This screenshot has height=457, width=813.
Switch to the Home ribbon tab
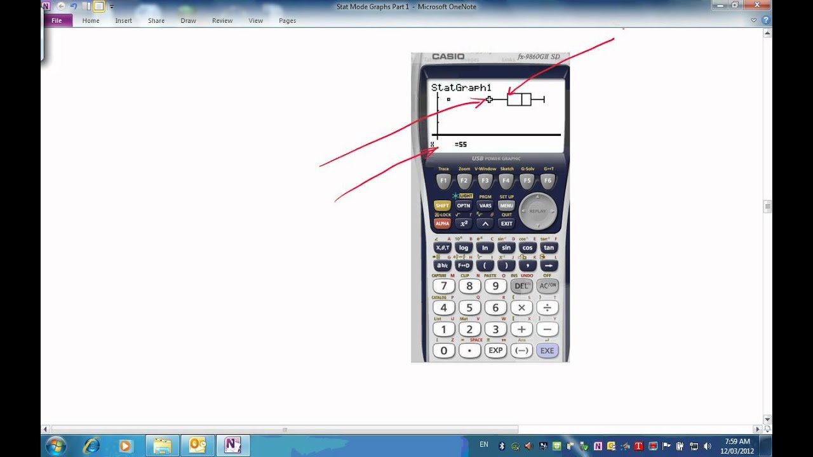point(91,20)
